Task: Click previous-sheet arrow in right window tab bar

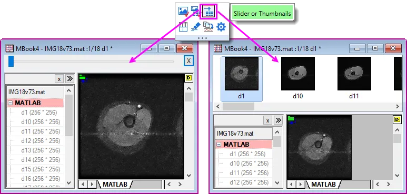Action: tap(292, 185)
